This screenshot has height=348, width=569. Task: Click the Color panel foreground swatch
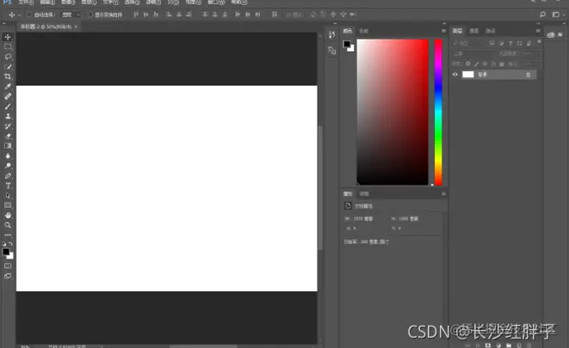coord(347,44)
